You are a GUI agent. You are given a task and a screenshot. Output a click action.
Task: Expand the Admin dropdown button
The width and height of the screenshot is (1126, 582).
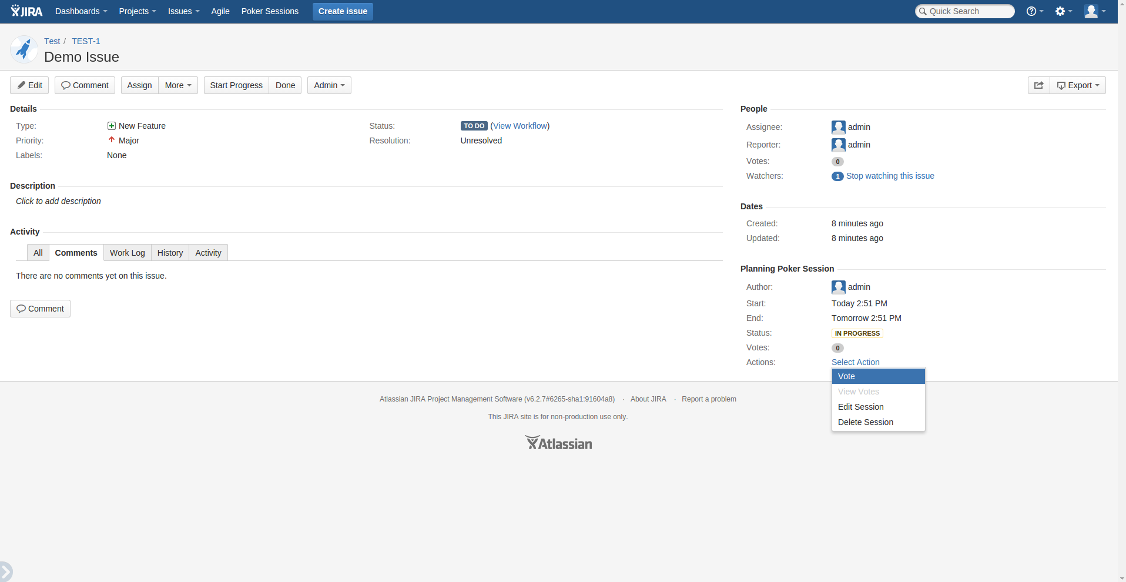click(329, 85)
